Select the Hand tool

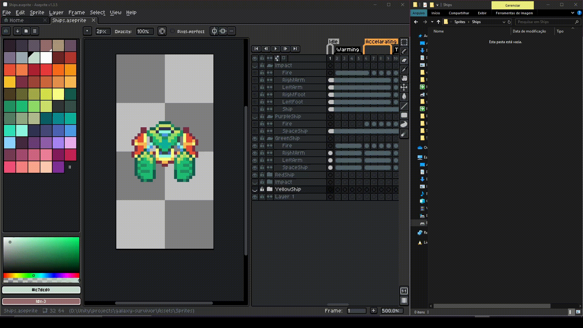point(404,79)
